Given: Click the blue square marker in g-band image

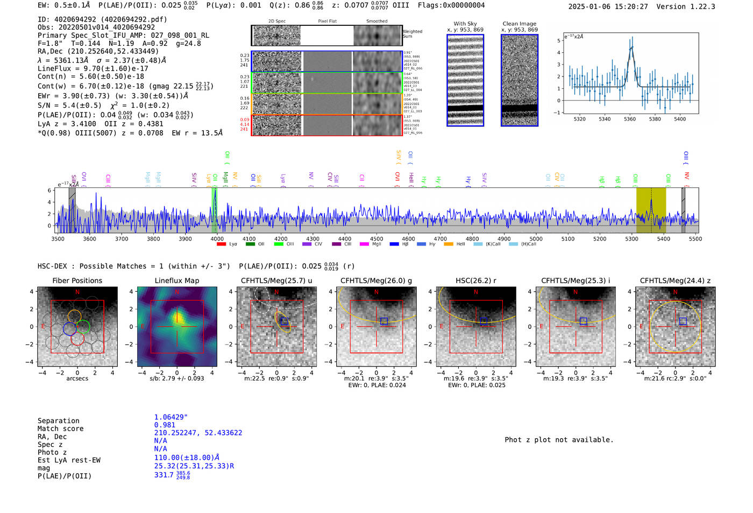Looking at the screenshot, I should (x=384, y=321).
